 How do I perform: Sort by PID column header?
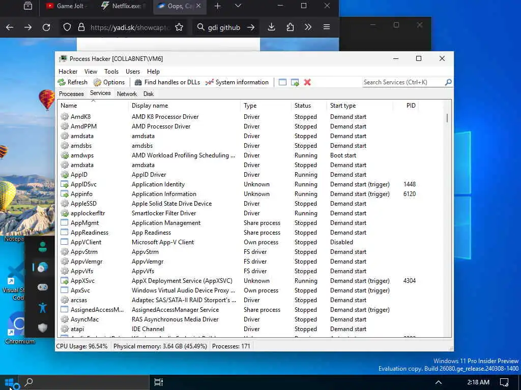pos(406,106)
